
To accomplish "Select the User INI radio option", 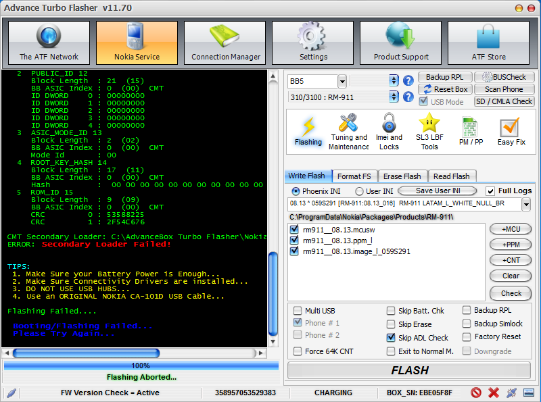I will click(359, 191).
